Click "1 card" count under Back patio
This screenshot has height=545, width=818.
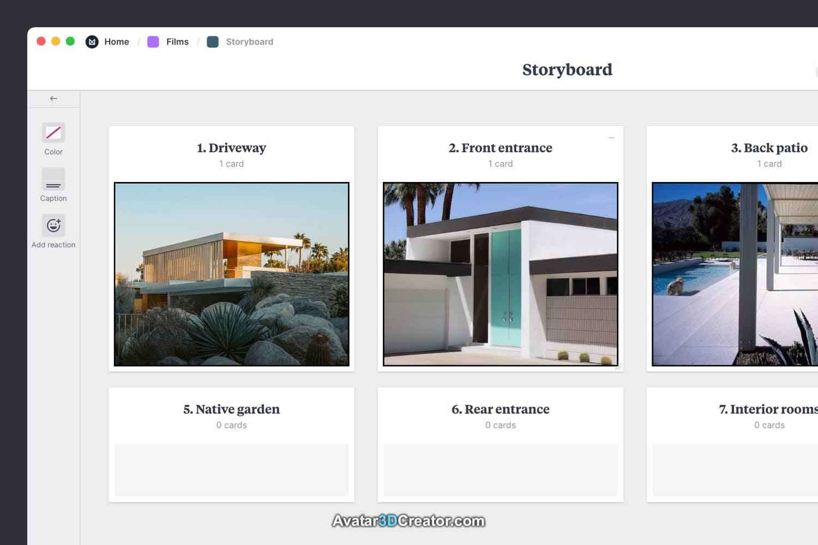pyautogui.click(x=769, y=163)
